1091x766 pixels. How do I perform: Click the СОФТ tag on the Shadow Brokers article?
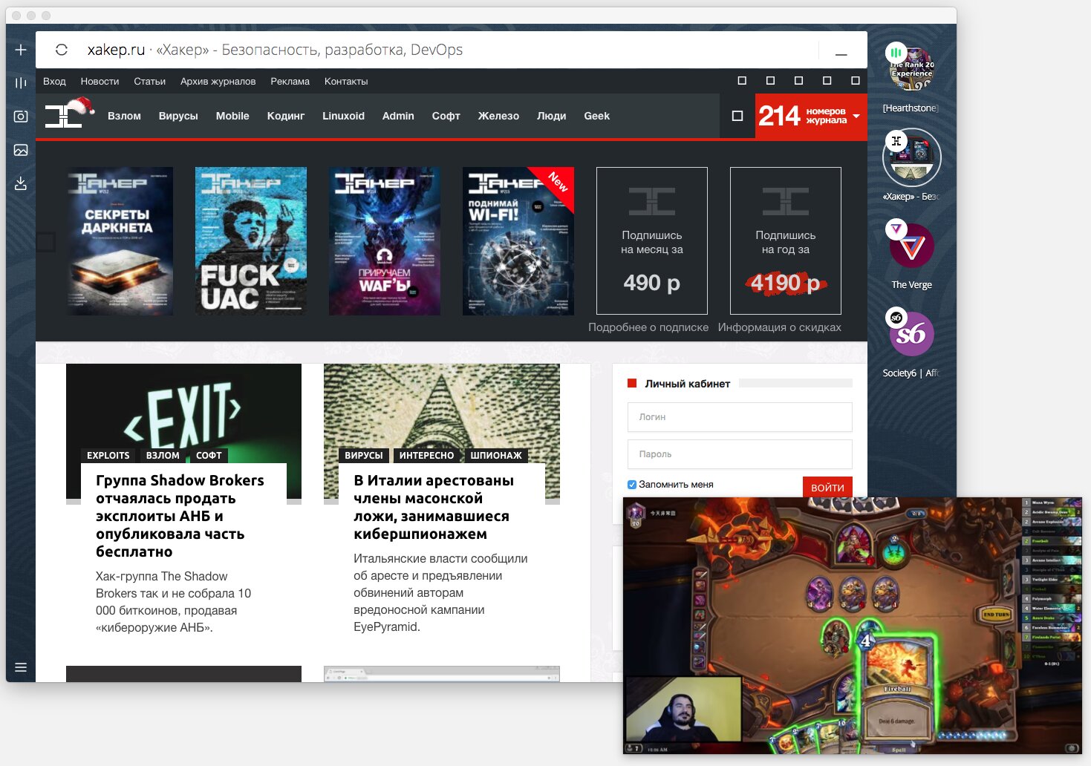209,456
